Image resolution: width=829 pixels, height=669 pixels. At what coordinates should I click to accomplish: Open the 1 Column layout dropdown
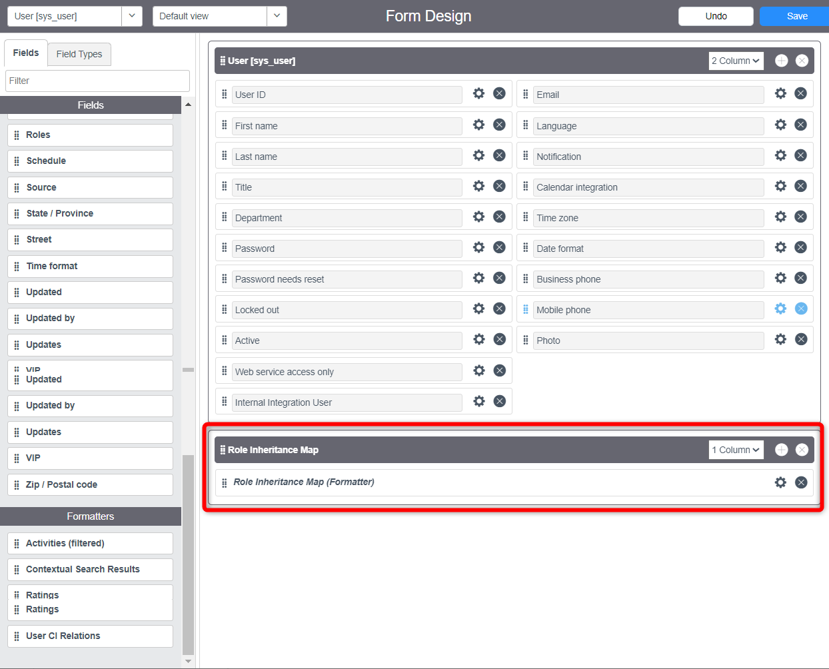click(736, 449)
